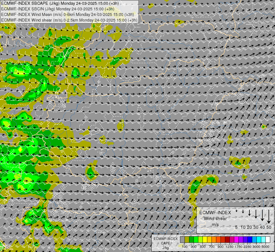
Task: Select the grey CAPE legend swatch
Action: [182, 240]
